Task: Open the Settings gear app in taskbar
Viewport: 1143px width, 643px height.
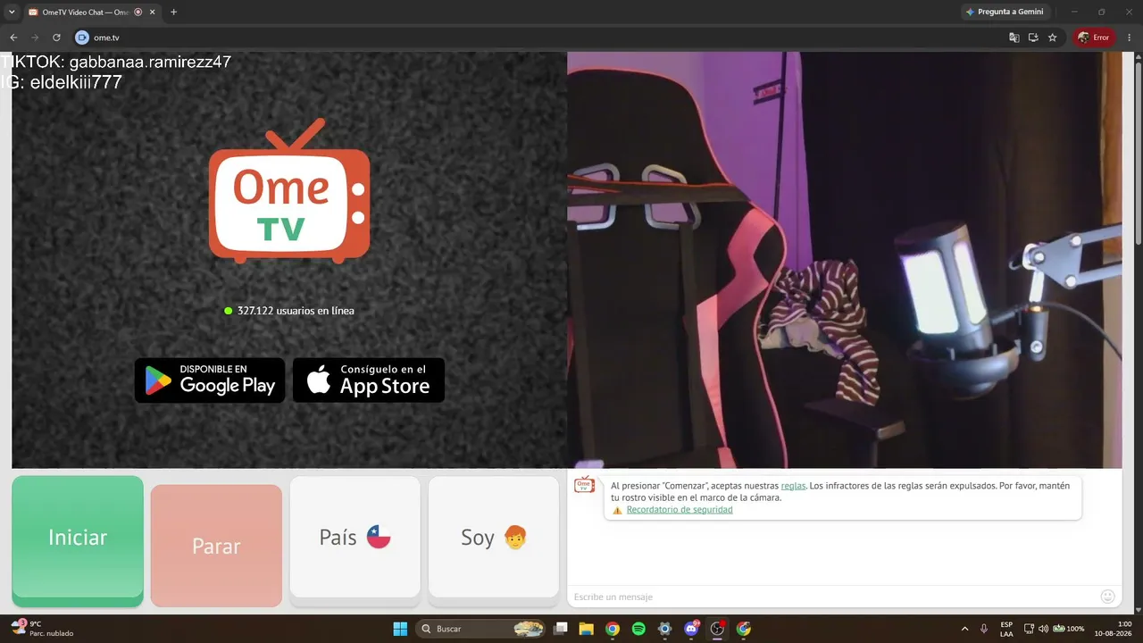Action: point(665,629)
